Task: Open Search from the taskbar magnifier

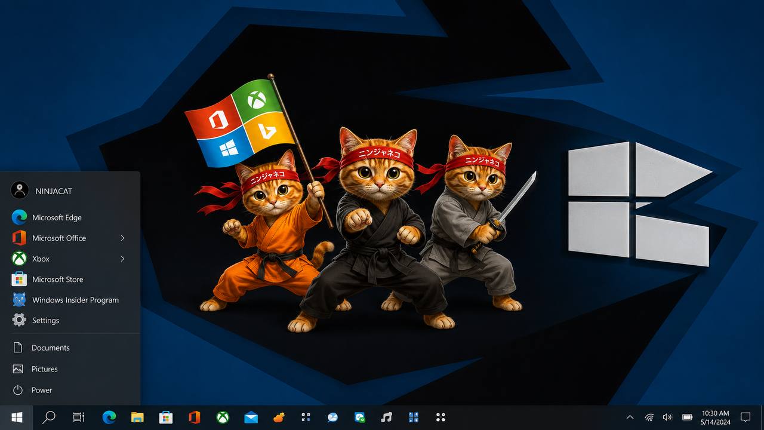Action: click(49, 417)
